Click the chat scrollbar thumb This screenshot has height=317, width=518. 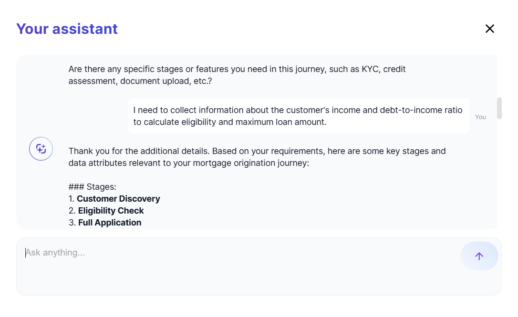point(499,108)
